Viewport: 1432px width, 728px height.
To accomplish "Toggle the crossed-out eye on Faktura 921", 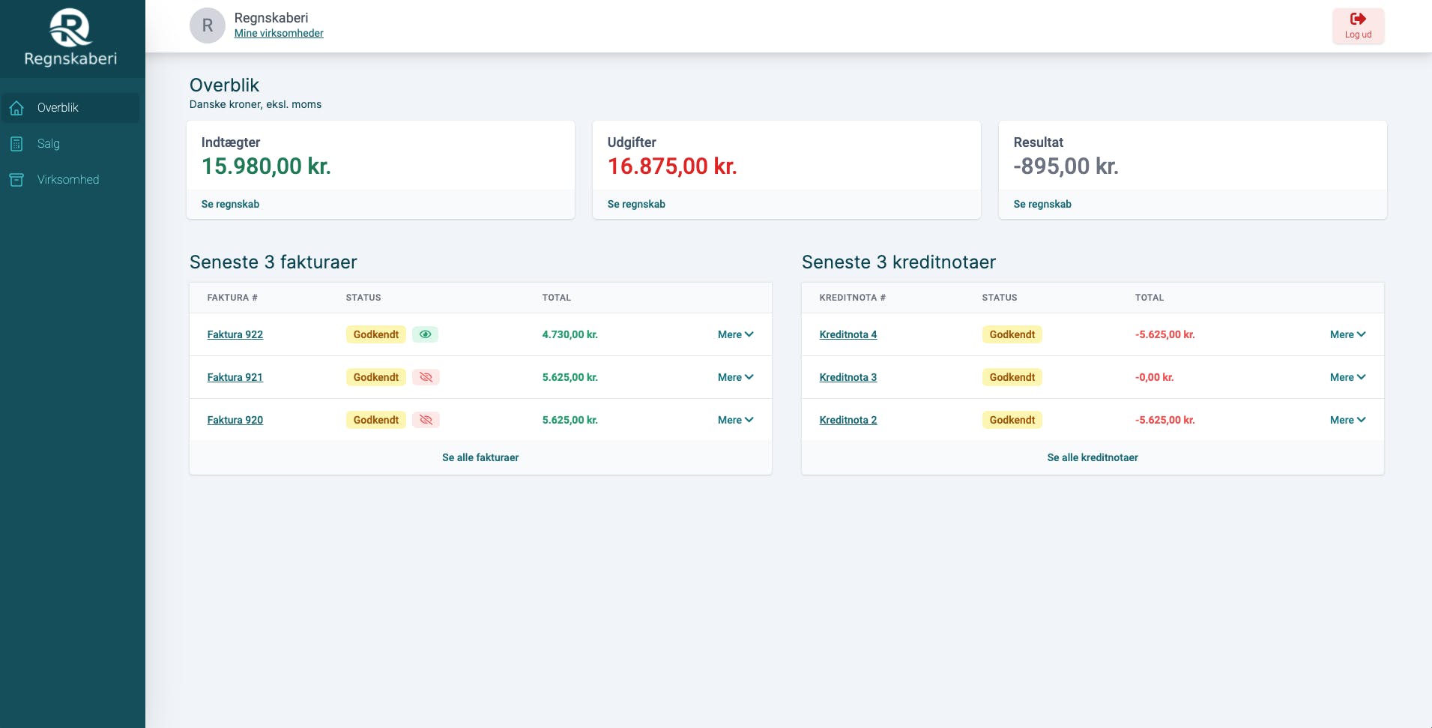I will pos(426,377).
